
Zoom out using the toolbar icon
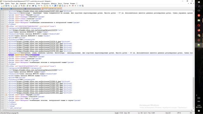(41, 6)
